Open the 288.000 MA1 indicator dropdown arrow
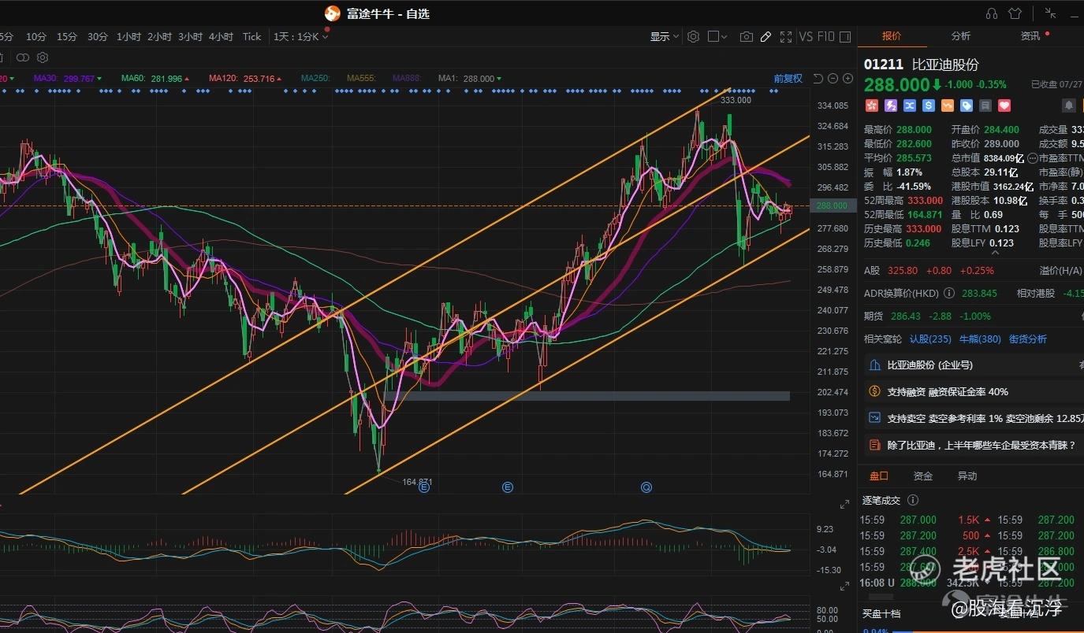This screenshot has height=633, width=1084. 499,79
